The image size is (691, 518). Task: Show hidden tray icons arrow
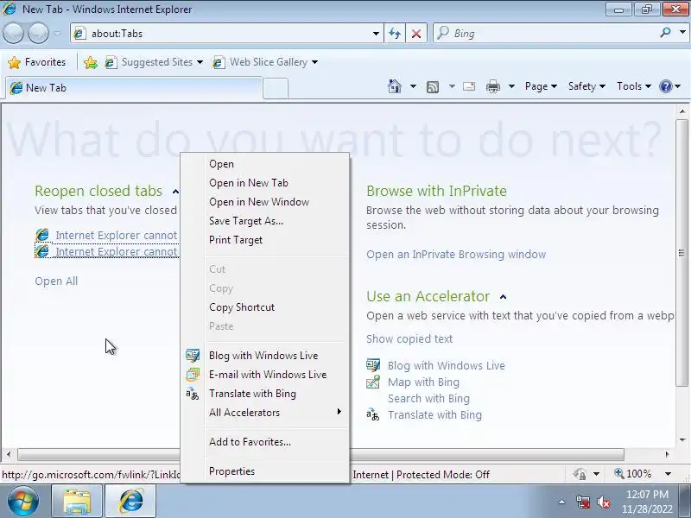click(x=562, y=502)
